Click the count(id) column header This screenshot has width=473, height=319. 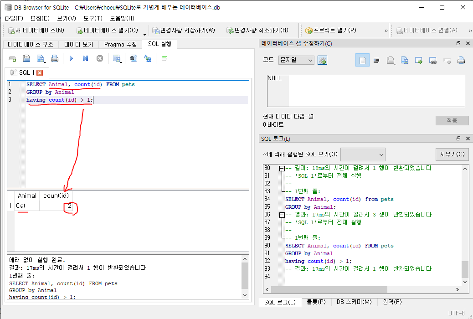point(56,196)
